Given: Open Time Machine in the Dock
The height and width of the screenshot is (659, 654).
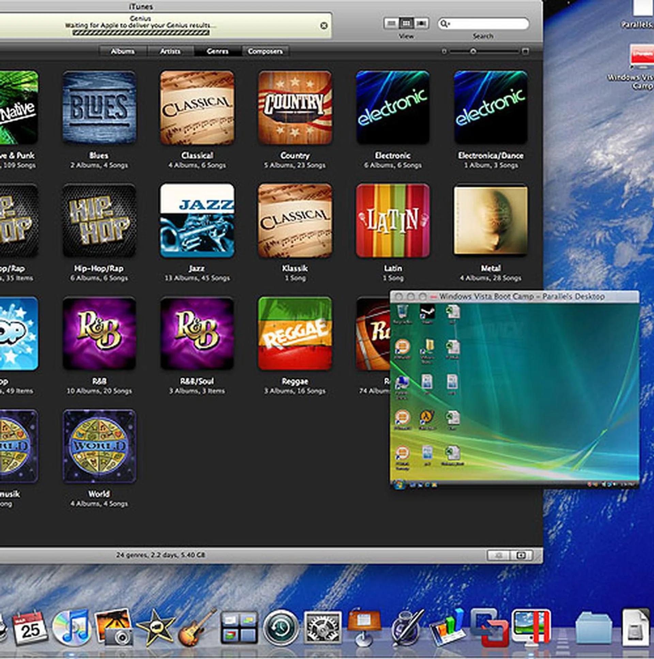Looking at the screenshot, I should click(x=281, y=628).
